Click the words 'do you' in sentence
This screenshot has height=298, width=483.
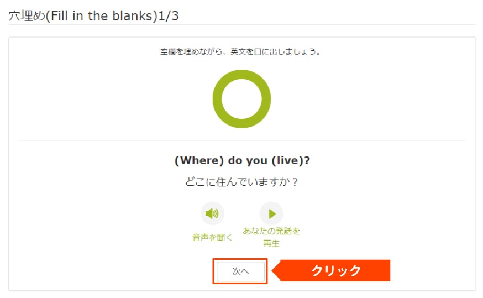[248, 160]
